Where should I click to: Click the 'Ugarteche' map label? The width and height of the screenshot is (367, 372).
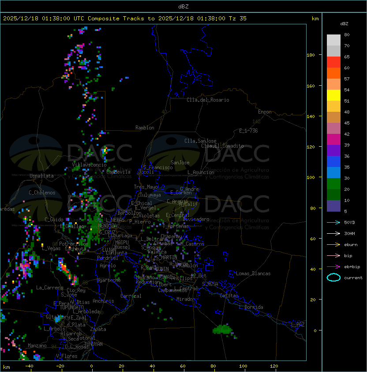pos(109,280)
